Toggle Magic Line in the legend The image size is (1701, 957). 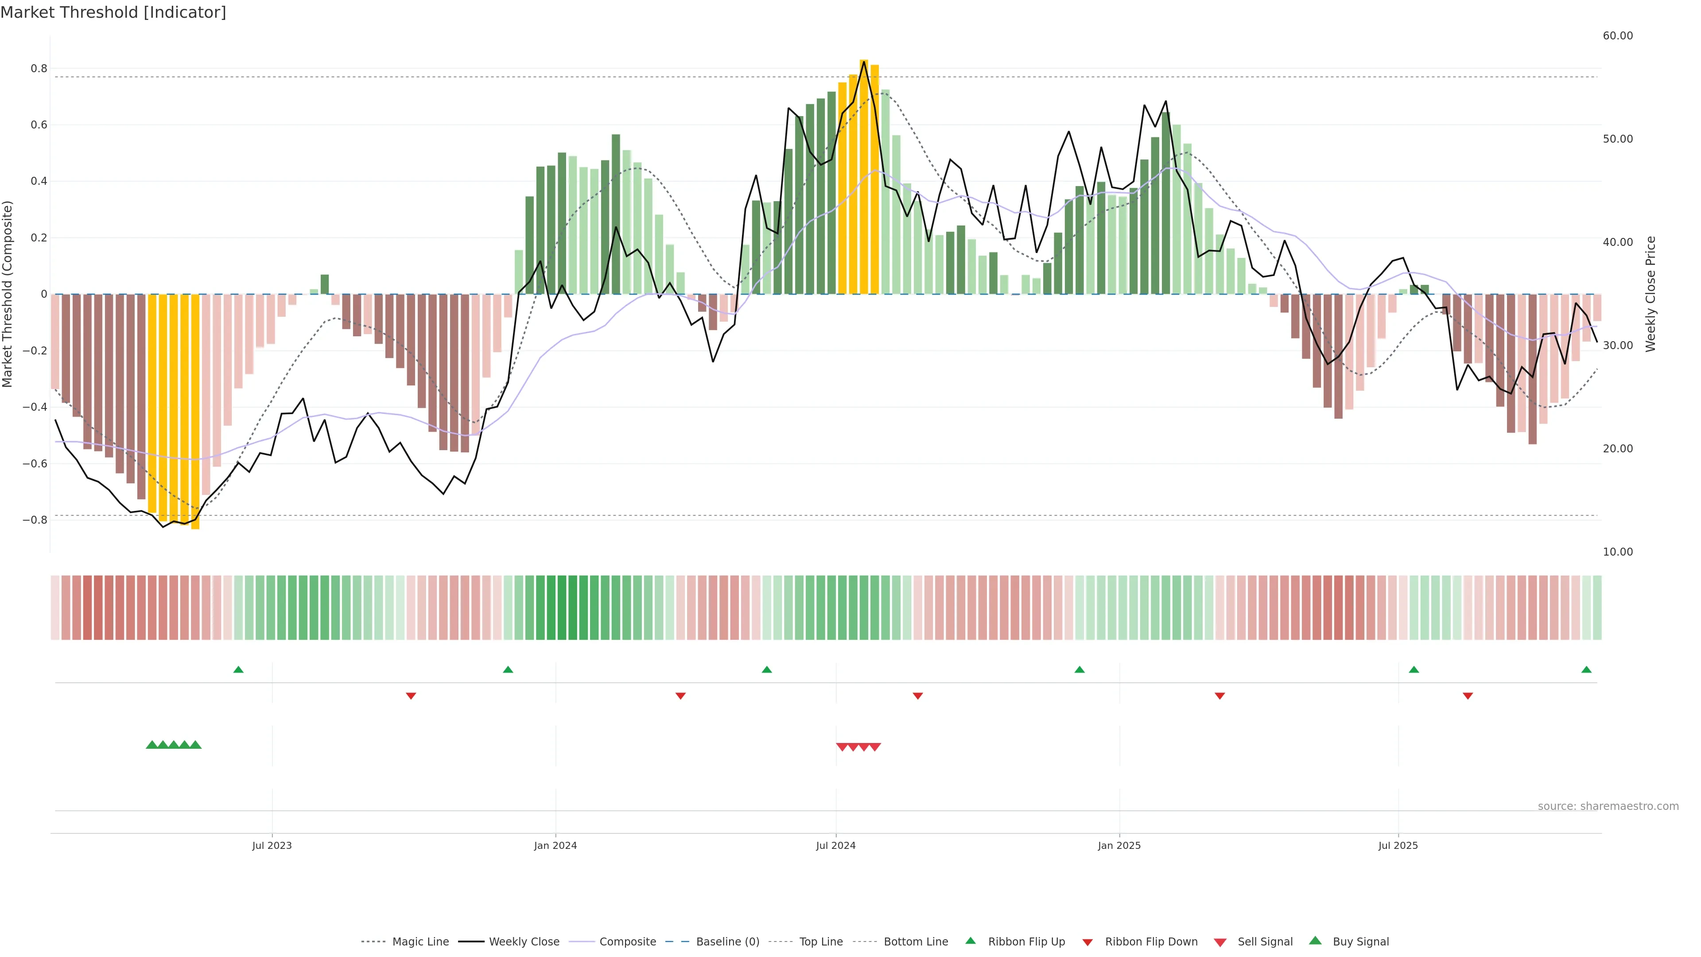point(420,942)
